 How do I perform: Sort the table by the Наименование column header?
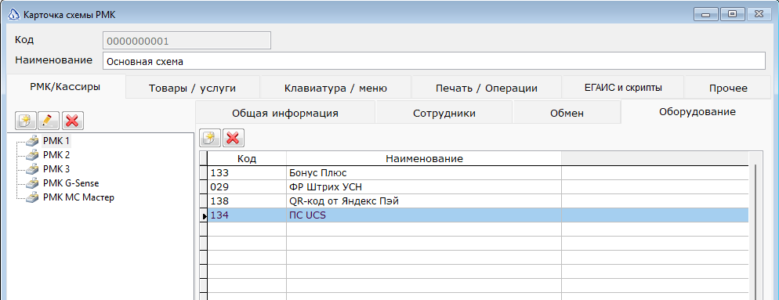[x=424, y=159]
